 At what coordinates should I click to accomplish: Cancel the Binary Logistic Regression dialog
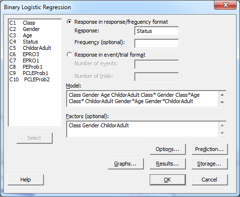pyautogui.click(x=210, y=180)
